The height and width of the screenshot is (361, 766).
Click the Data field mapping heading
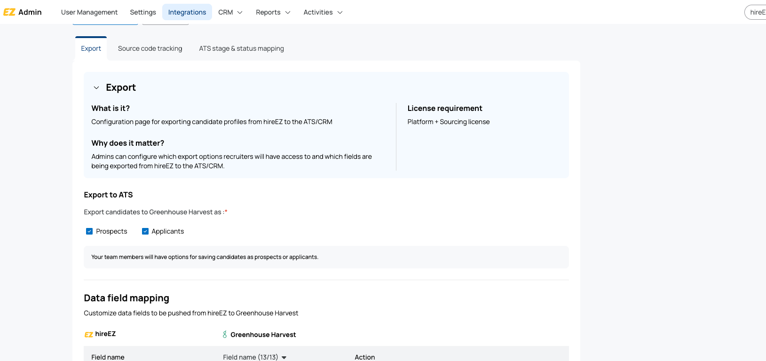tap(126, 298)
